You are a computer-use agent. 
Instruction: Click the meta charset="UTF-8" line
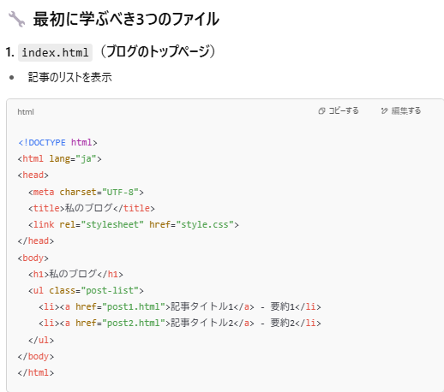(x=86, y=192)
